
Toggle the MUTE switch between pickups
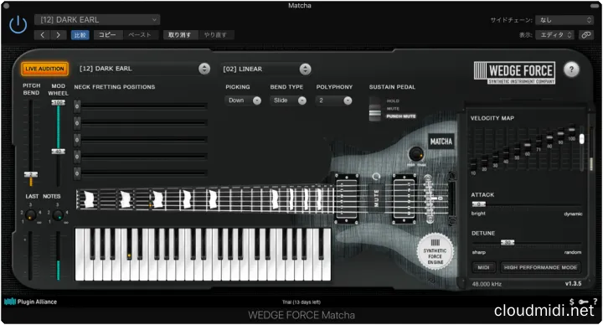[377, 198]
